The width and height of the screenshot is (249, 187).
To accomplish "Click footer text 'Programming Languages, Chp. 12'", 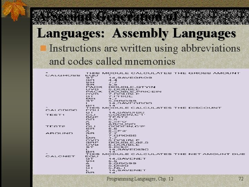I will pos(140,179).
